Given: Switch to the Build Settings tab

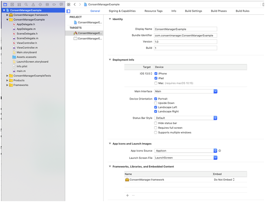Looking at the screenshot, I should (194, 11).
